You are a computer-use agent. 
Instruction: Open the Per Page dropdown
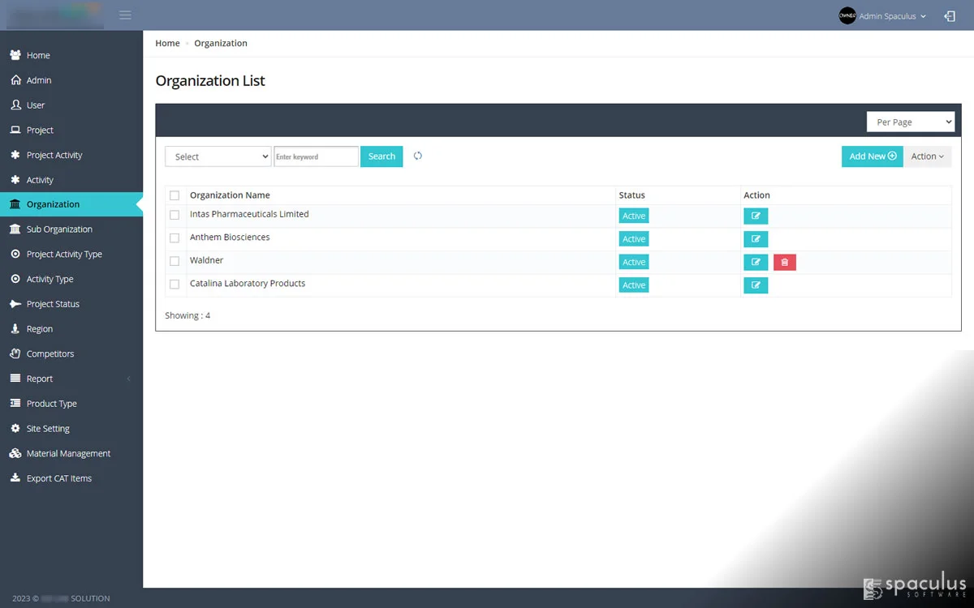911,122
